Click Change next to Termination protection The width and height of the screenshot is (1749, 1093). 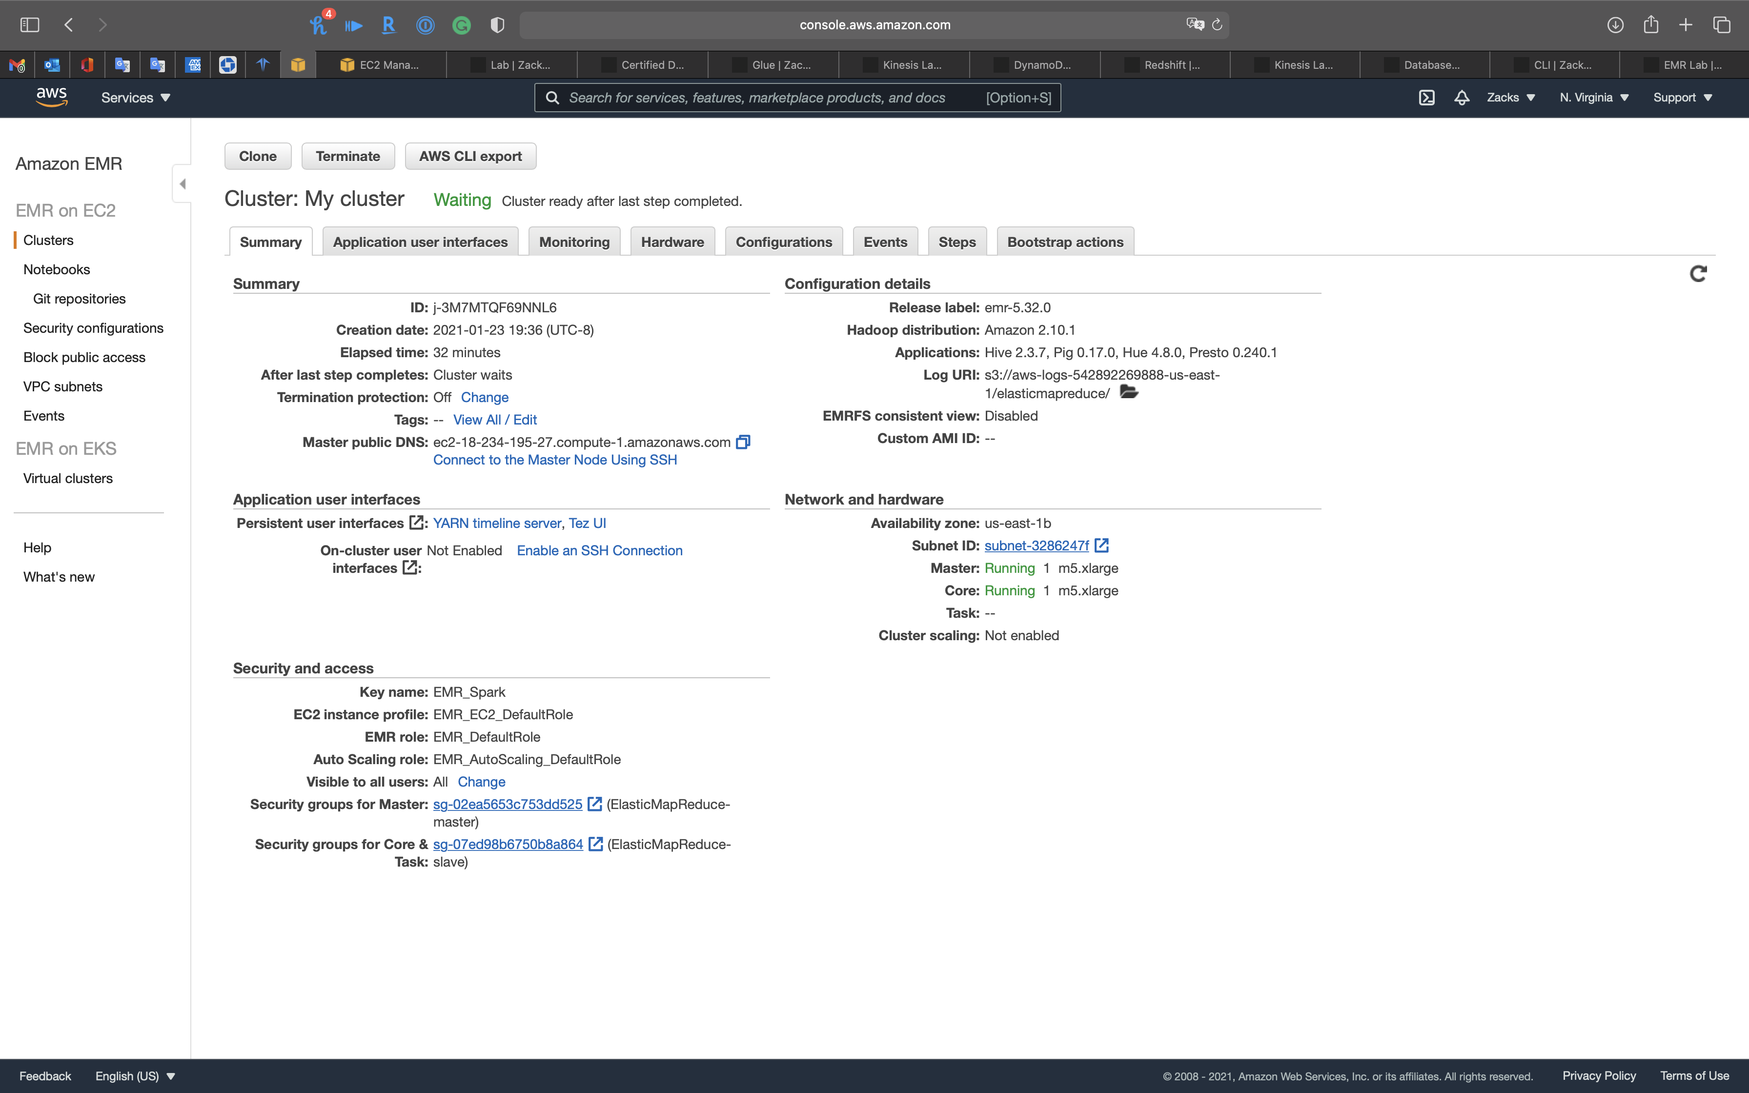[x=484, y=397]
